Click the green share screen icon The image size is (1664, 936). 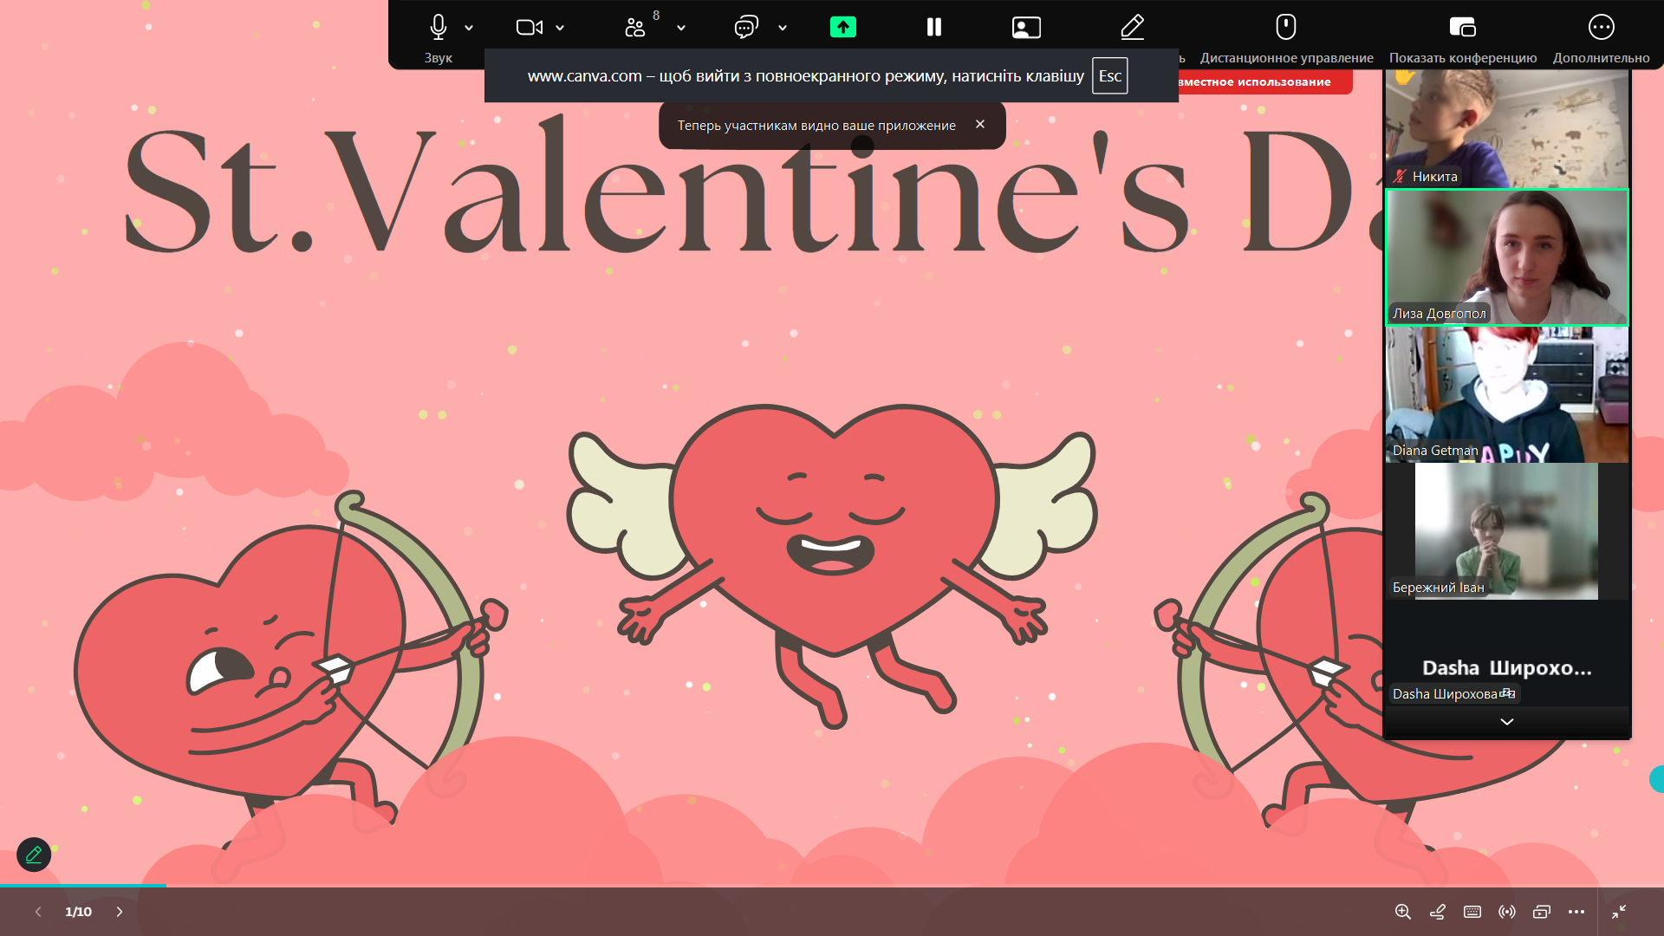[x=842, y=28]
